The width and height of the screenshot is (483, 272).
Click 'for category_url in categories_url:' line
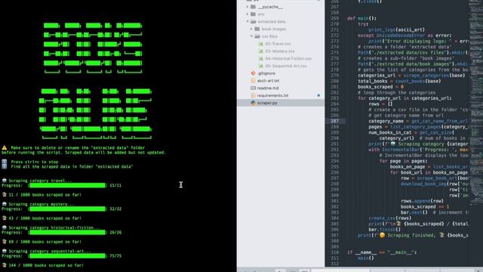click(405, 98)
